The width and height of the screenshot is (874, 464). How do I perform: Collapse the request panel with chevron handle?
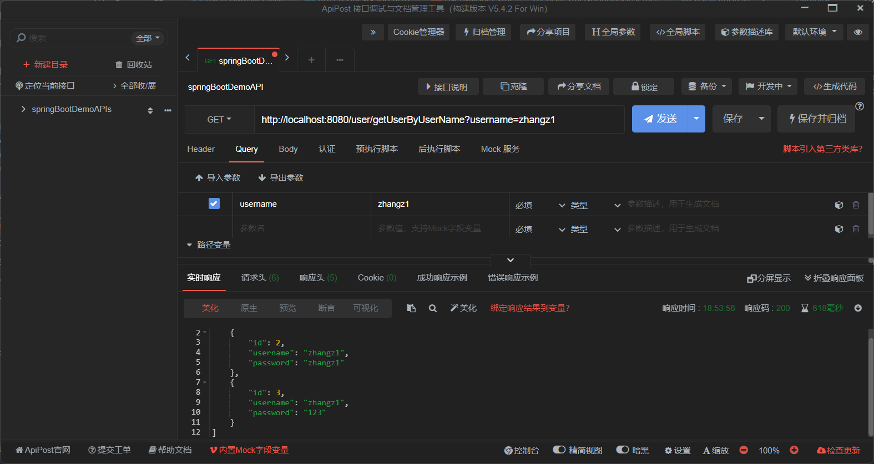511,260
